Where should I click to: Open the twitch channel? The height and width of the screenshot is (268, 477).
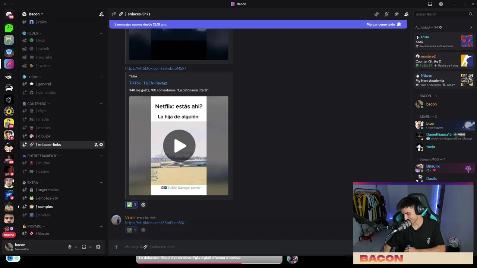pos(62,49)
